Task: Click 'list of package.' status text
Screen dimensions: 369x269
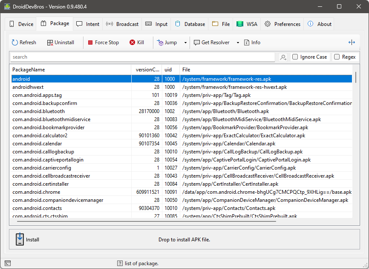Action: (x=141, y=263)
